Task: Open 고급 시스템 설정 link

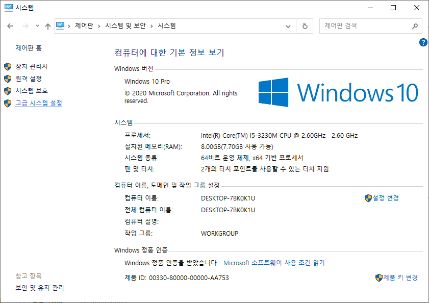Action: pos(39,103)
